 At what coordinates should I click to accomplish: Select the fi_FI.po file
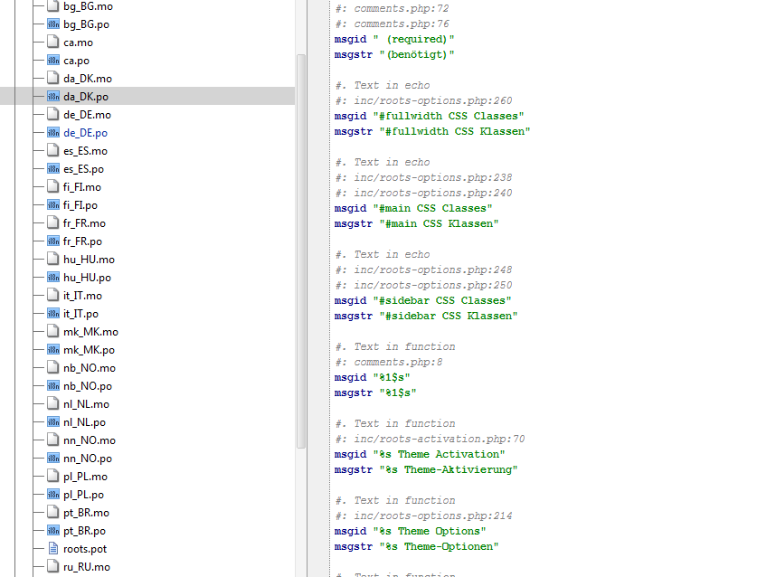(81, 205)
